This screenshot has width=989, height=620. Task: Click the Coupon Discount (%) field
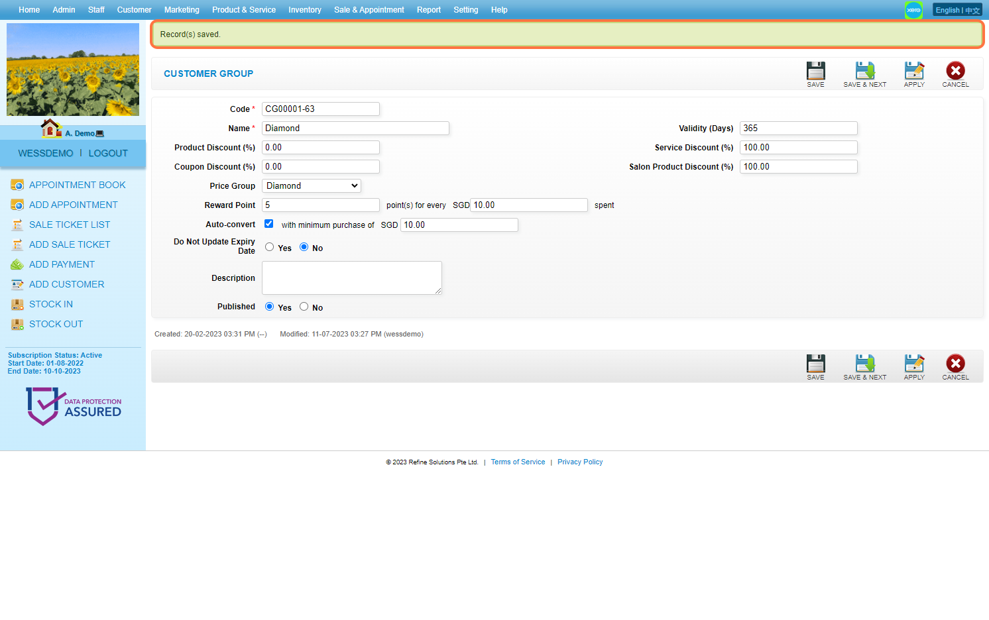321,166
